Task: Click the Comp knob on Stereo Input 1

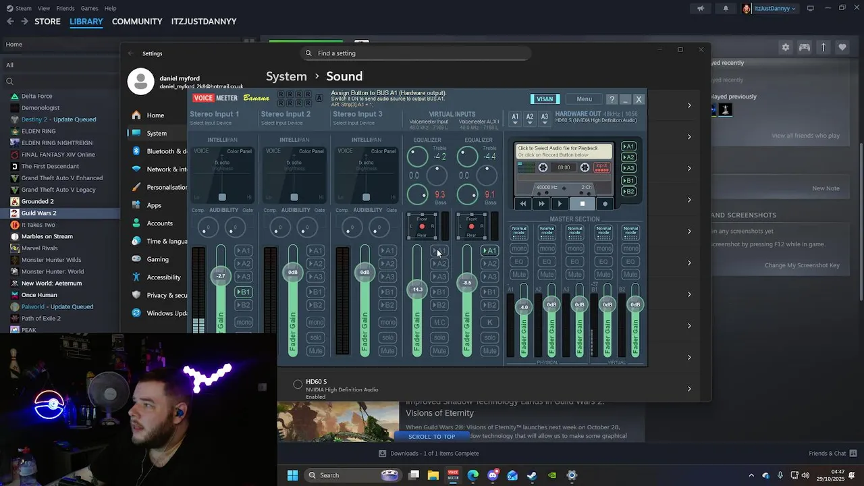Action: [208, 227]
